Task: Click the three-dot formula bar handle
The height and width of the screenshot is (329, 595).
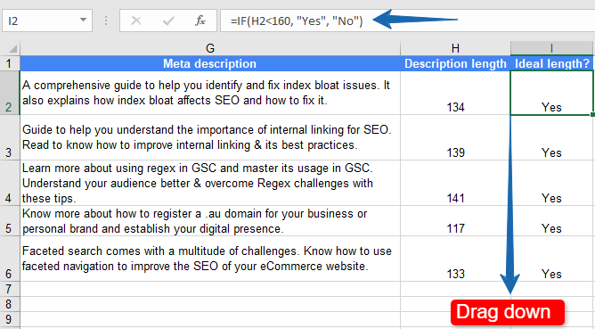Action: pyautogui.click(x=106, y=21)
